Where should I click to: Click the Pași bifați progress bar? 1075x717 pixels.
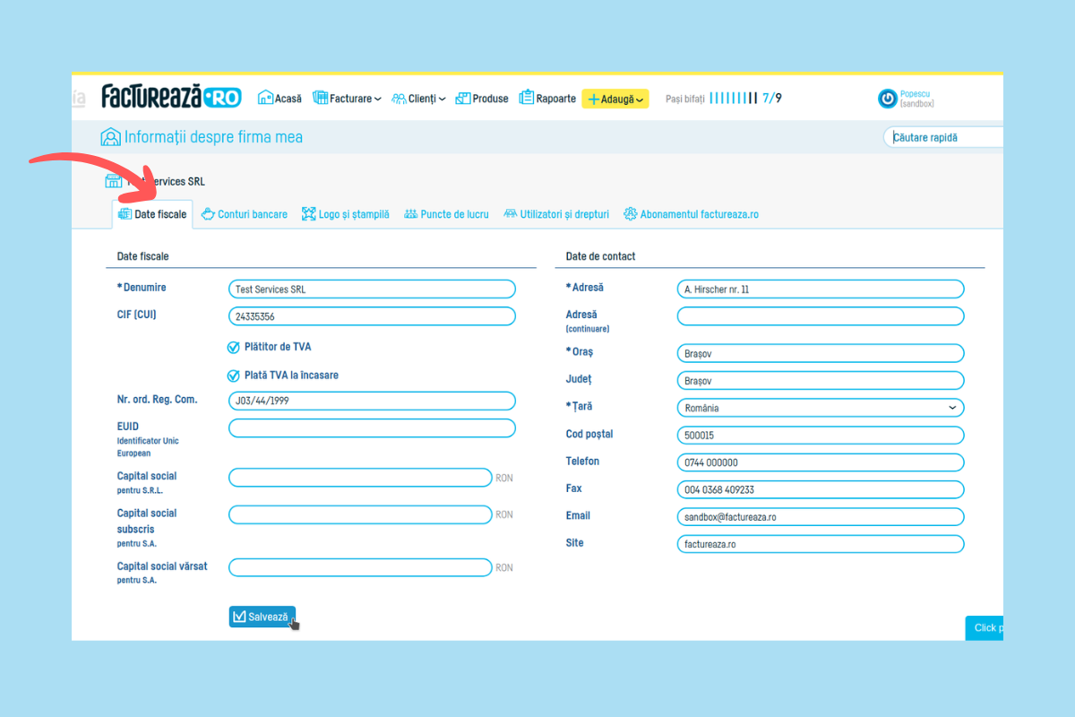pos(733,99)
